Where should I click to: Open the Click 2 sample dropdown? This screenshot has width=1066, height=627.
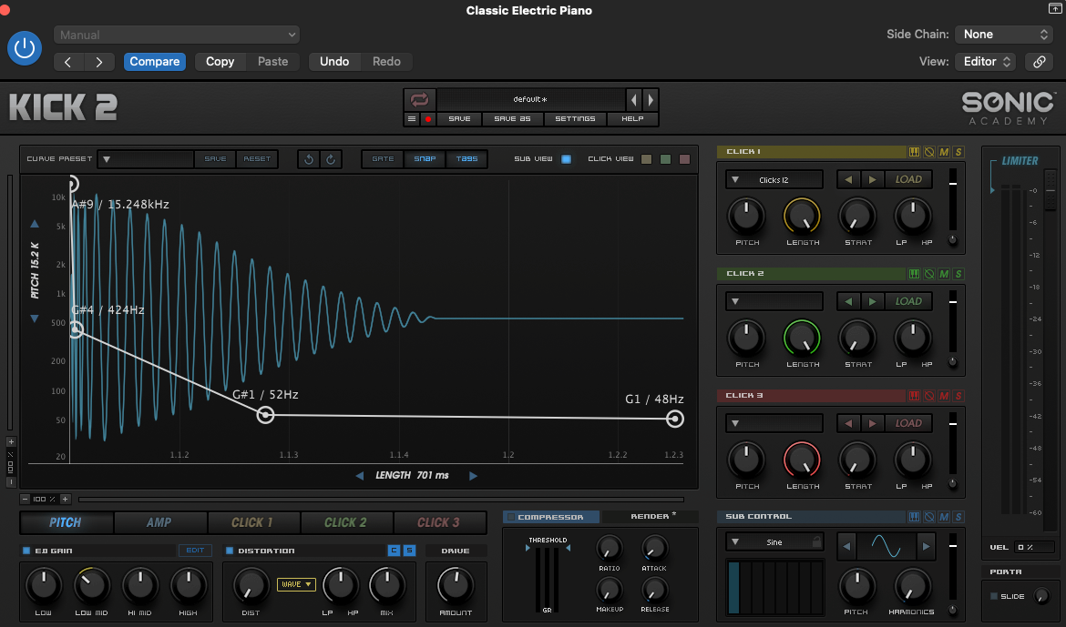[774, 301]
